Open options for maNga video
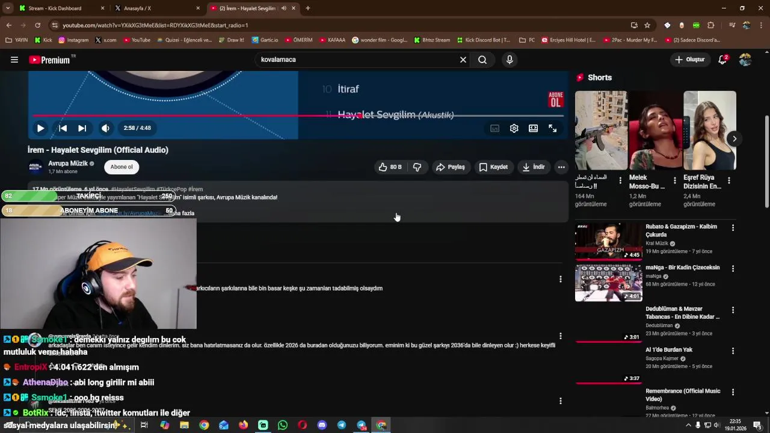Image resolution: width=770 pixels, height=433 pixels. (x=733, y=269)
